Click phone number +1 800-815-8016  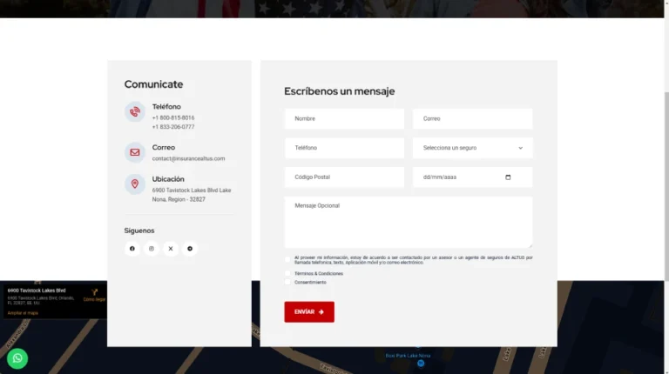[x=173, y=117]
